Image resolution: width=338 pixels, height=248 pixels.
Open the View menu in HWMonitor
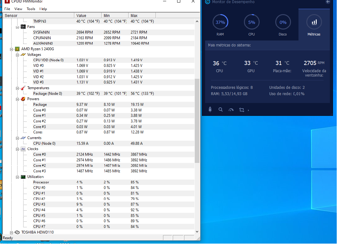(18, 9)
